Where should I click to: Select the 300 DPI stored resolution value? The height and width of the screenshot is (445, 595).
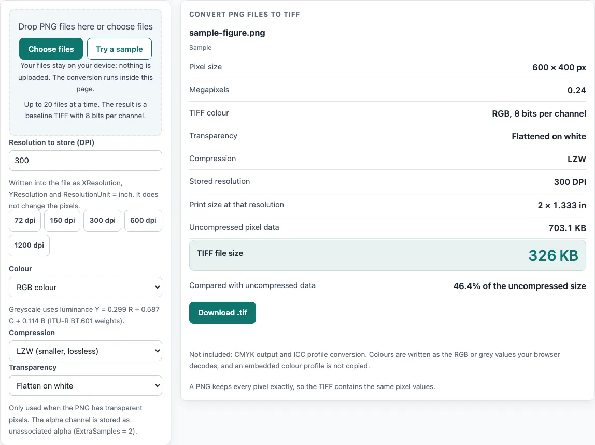(570, 182)
